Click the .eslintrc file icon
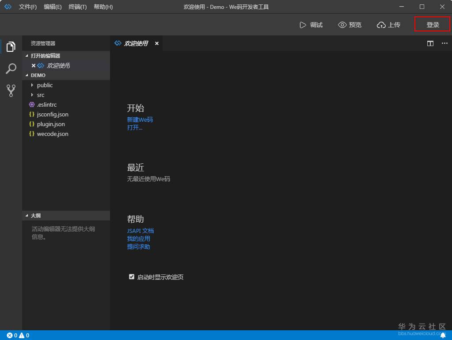The width and height of the screenshot is (452, 340). [x=32, y=104]
